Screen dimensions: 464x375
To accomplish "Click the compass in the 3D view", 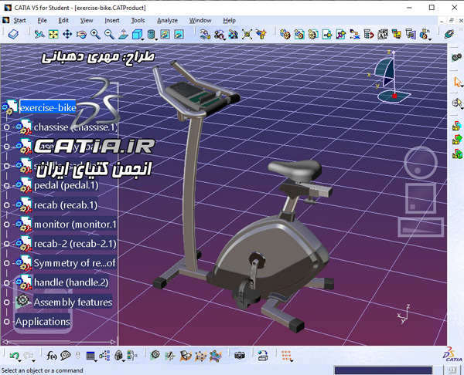I will click(x=389, y=76).
